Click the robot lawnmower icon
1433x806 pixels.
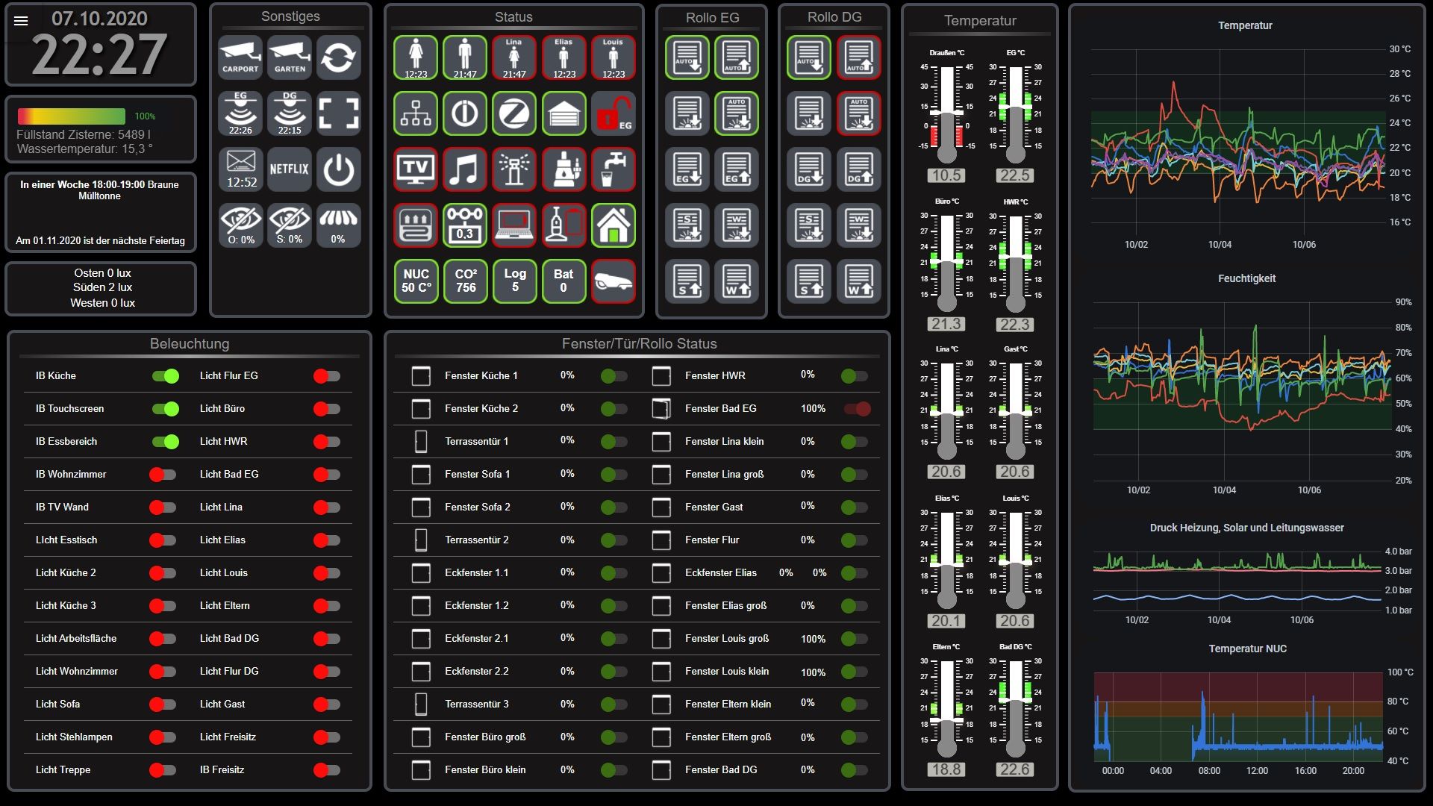click(x=613, y=281)
